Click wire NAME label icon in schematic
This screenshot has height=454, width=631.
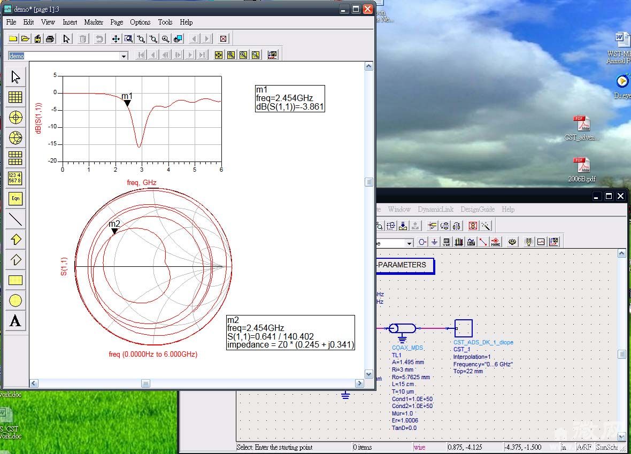496,242
